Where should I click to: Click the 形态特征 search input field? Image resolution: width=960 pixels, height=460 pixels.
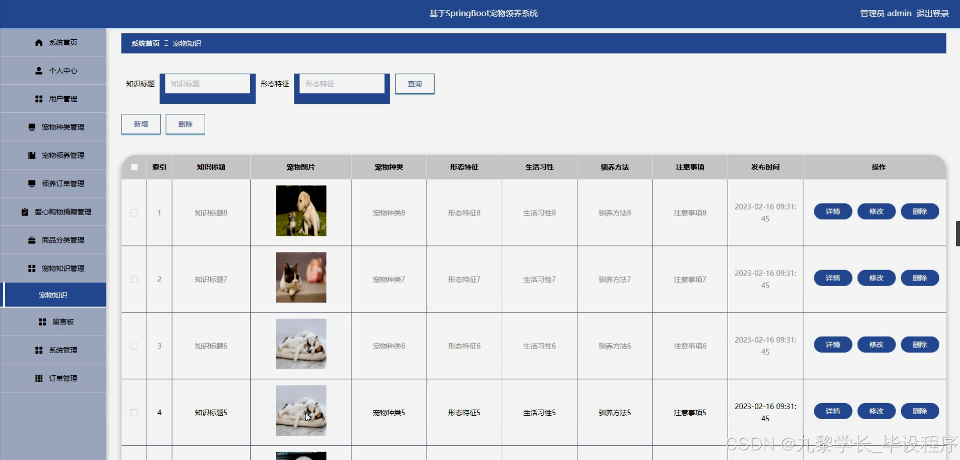pos(342,84)
